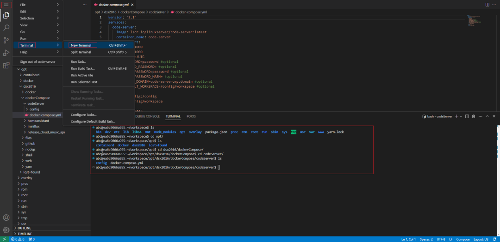Open the Selection submenu
This screenshot has width=500, height=242.
click(37, 18)
